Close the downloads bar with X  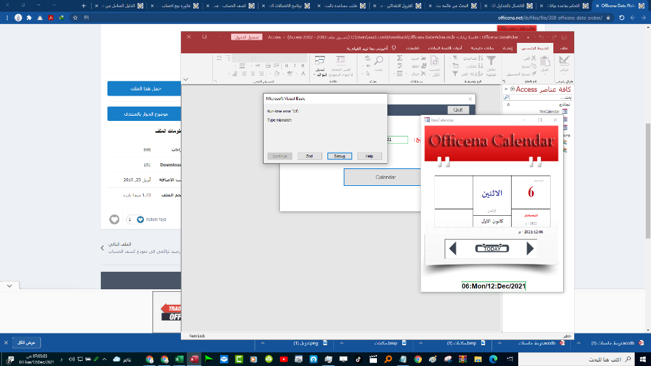point(6,343)
